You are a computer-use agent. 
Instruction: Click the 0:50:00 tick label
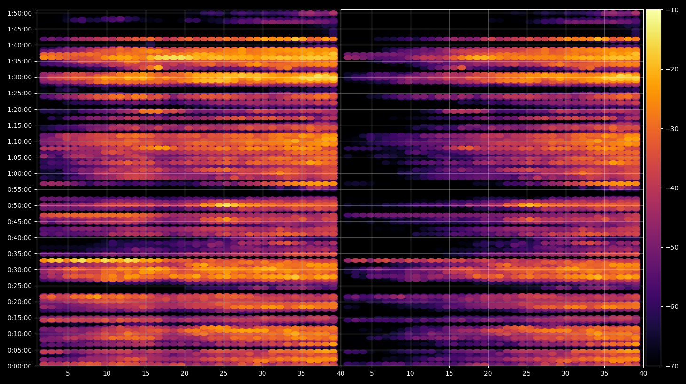[x=20, y=205]
